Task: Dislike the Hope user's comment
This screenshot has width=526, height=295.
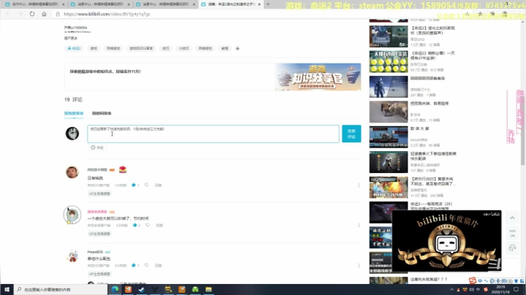Action: [x=147, y=266]
